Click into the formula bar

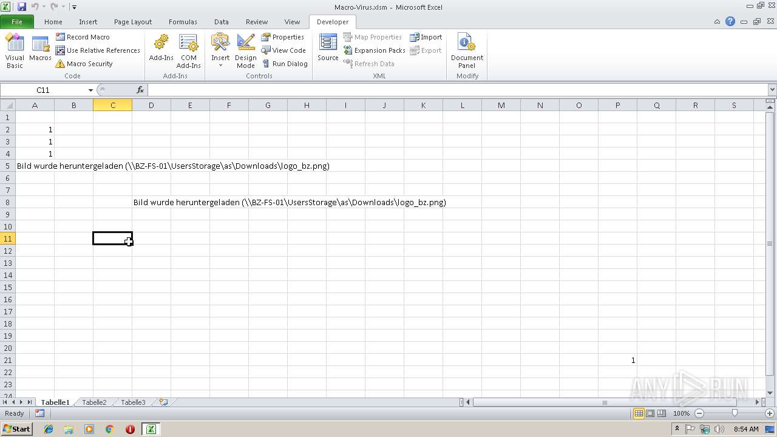(458, 90)
